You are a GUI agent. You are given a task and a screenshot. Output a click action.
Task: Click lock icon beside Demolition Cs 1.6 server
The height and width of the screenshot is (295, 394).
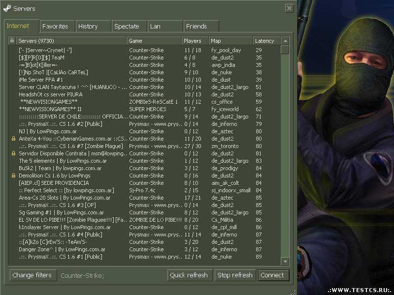click(x=14, y=176)
